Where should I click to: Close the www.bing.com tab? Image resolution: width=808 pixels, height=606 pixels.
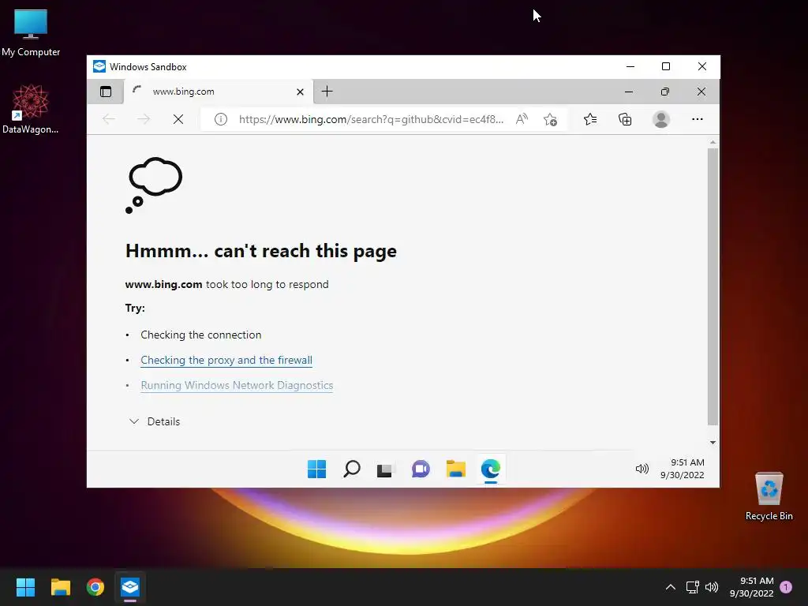(x=300, y=92)
